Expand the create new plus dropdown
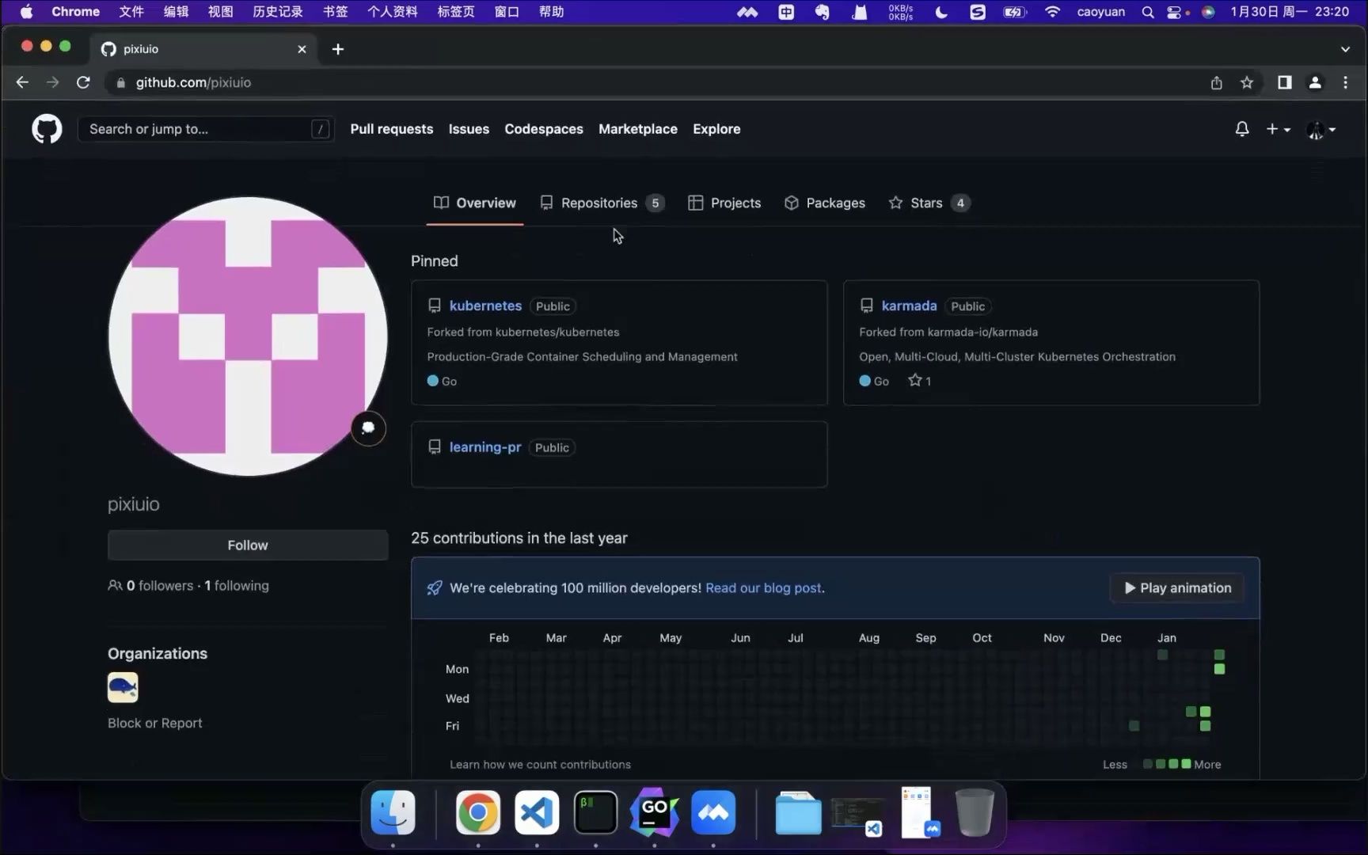Viewport: 1368px width, 855px height. [1278, 129]
